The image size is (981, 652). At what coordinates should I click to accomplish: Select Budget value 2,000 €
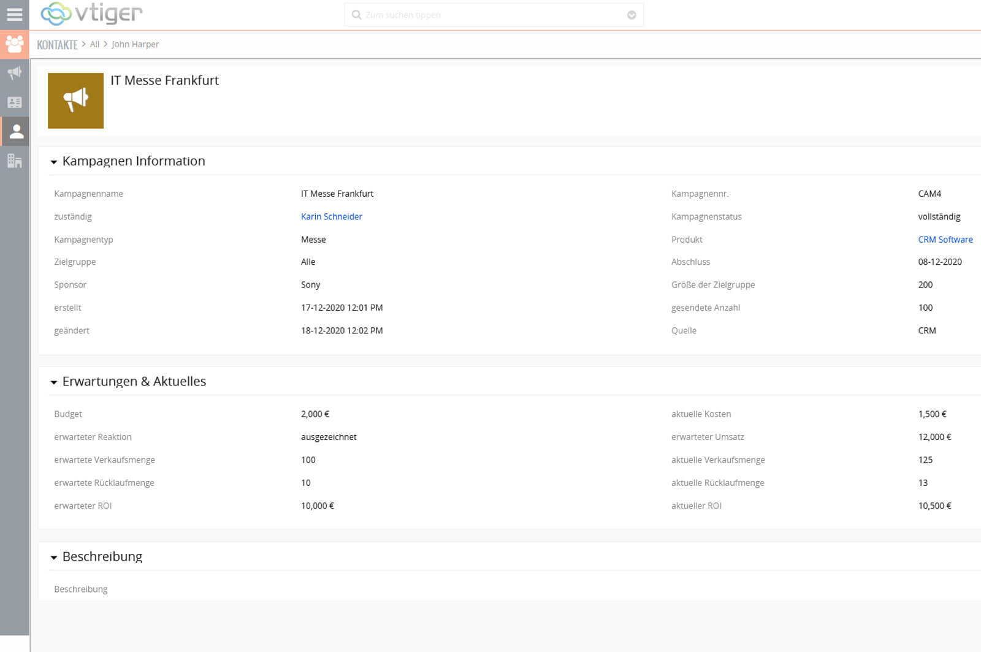click(x=315, y=414)
